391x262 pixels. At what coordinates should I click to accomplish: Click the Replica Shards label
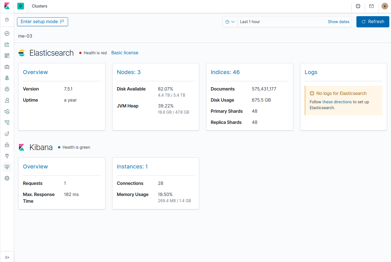(226, 122)
